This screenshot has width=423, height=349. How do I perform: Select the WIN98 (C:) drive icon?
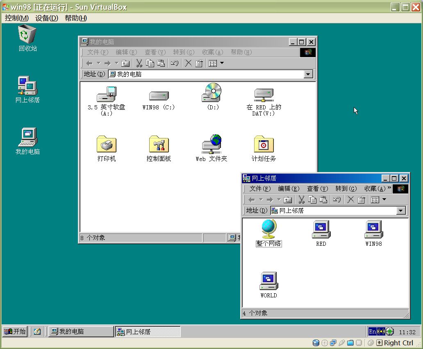click(159, 96)
